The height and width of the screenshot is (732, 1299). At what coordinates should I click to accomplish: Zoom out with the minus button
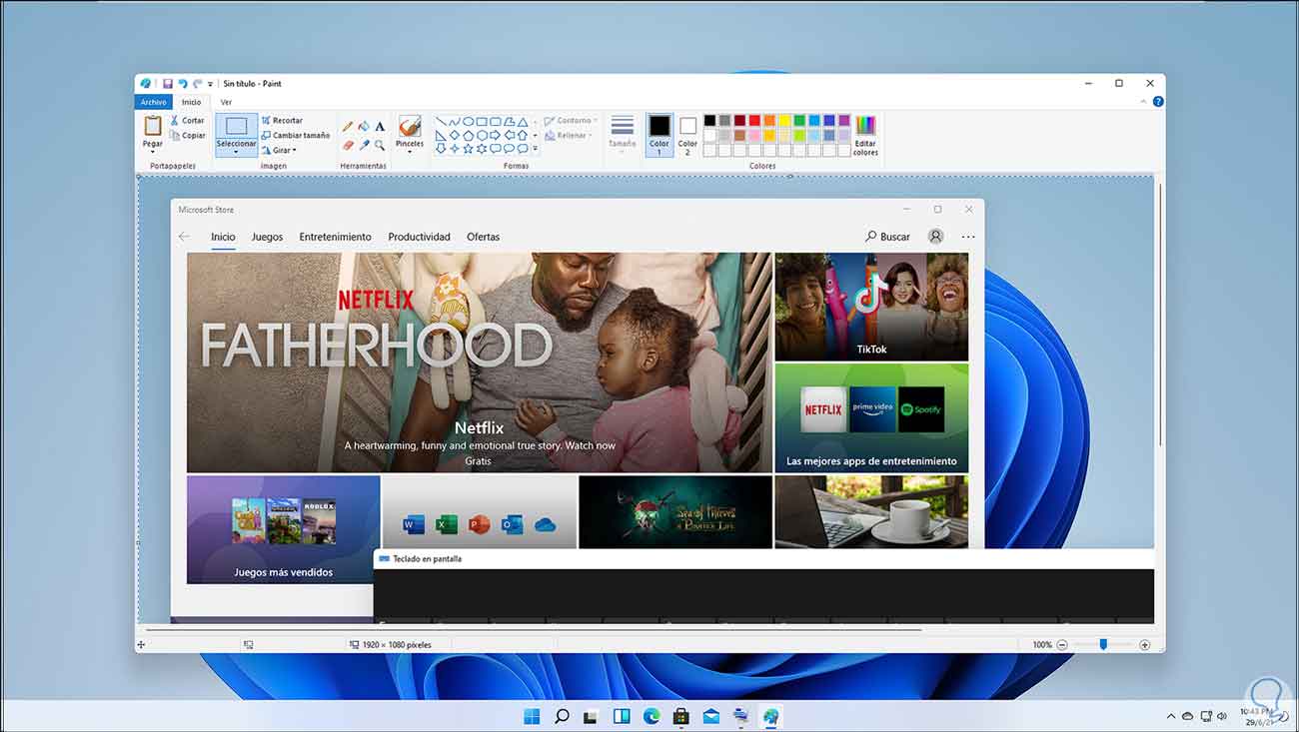[1062, 645]
